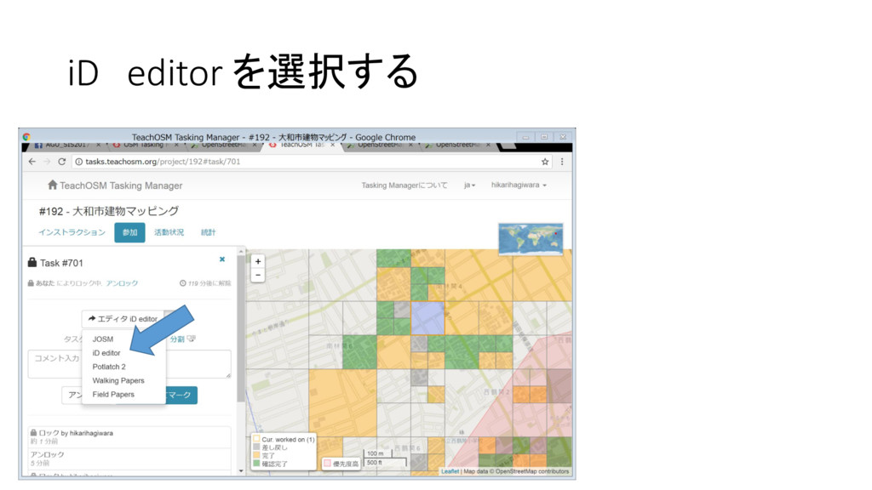872x490 pixels.
Task: Zoom out on the map with minus
Action: pos(258,275)
